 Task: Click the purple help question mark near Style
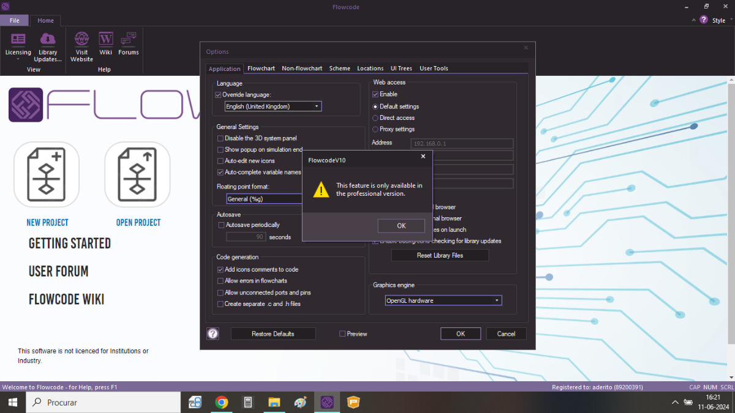pos(703,20)
